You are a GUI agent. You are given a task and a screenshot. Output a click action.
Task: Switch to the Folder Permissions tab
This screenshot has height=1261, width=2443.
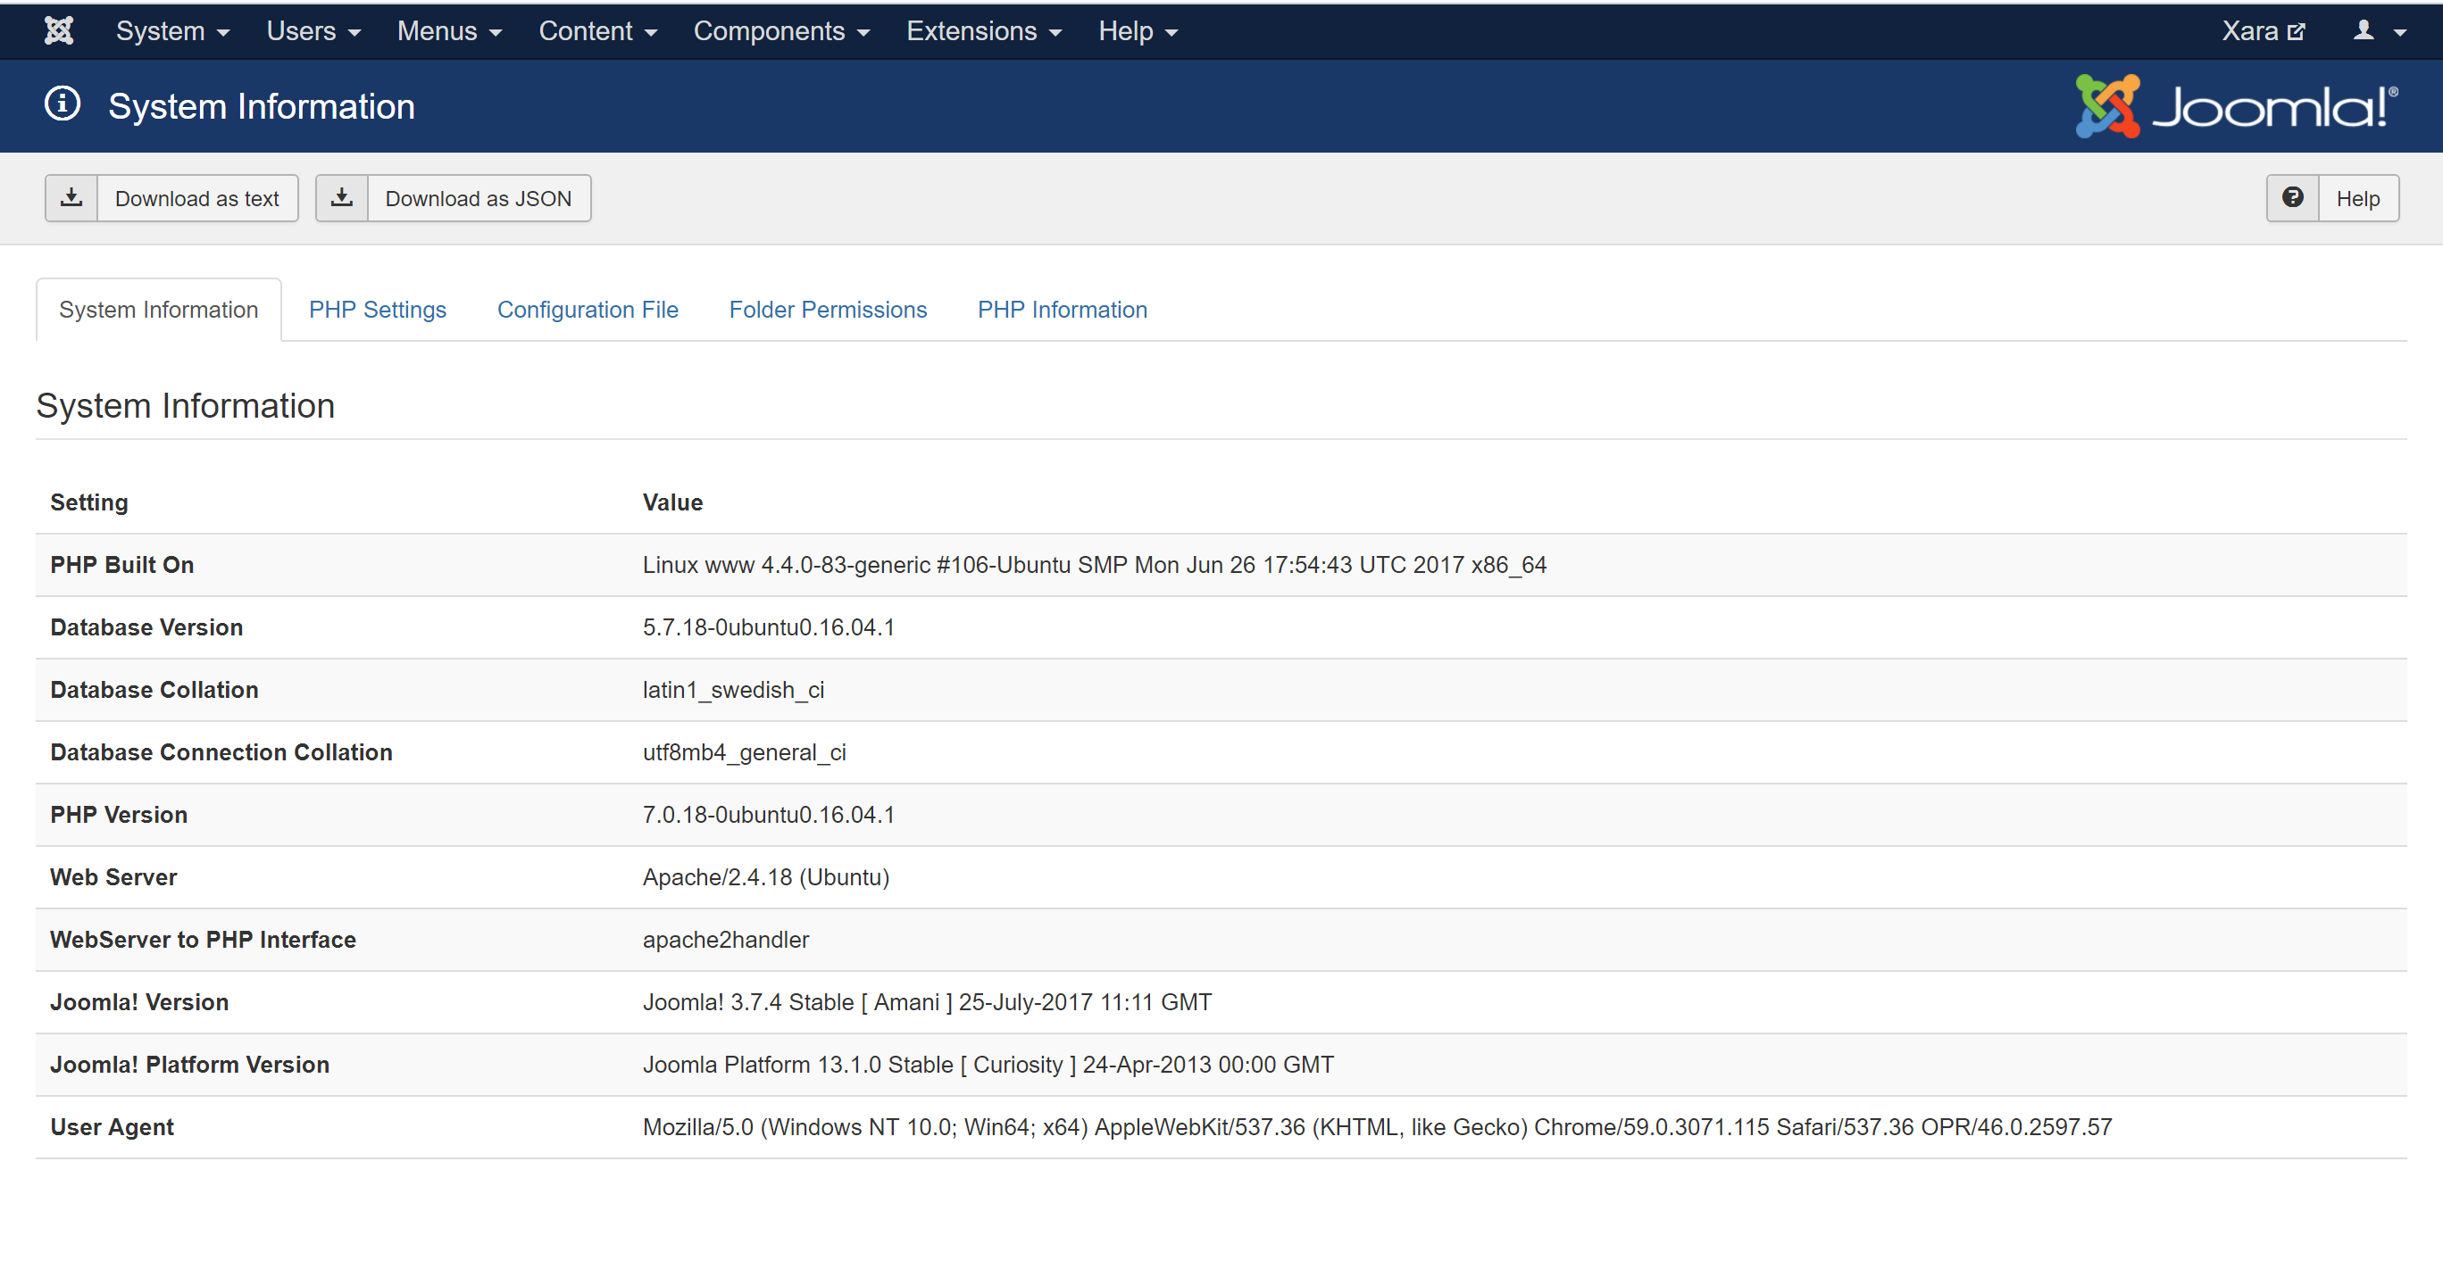pos(828,310)
